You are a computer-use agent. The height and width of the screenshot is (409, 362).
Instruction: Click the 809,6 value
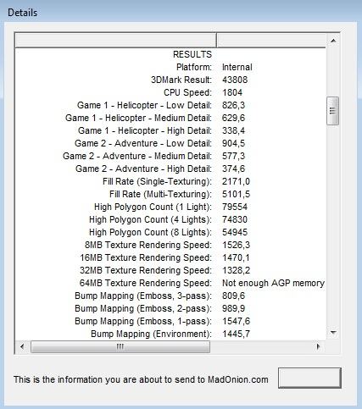click(x=233, y=296)
